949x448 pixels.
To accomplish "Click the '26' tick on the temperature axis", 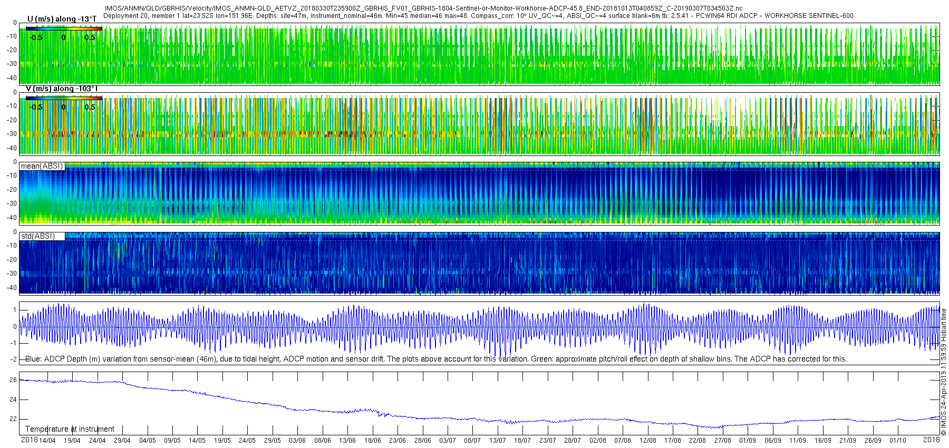I will point(13,380).
